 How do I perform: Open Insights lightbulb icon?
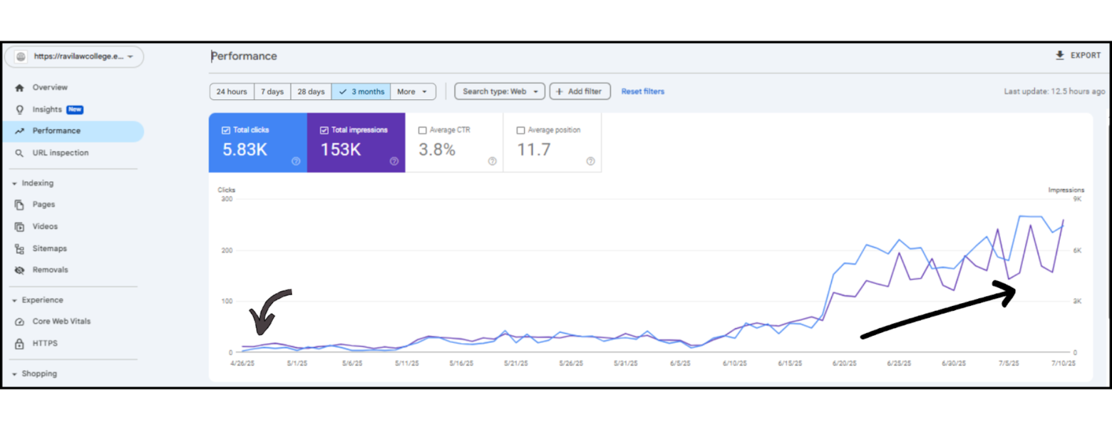click(x=19, y=110)
